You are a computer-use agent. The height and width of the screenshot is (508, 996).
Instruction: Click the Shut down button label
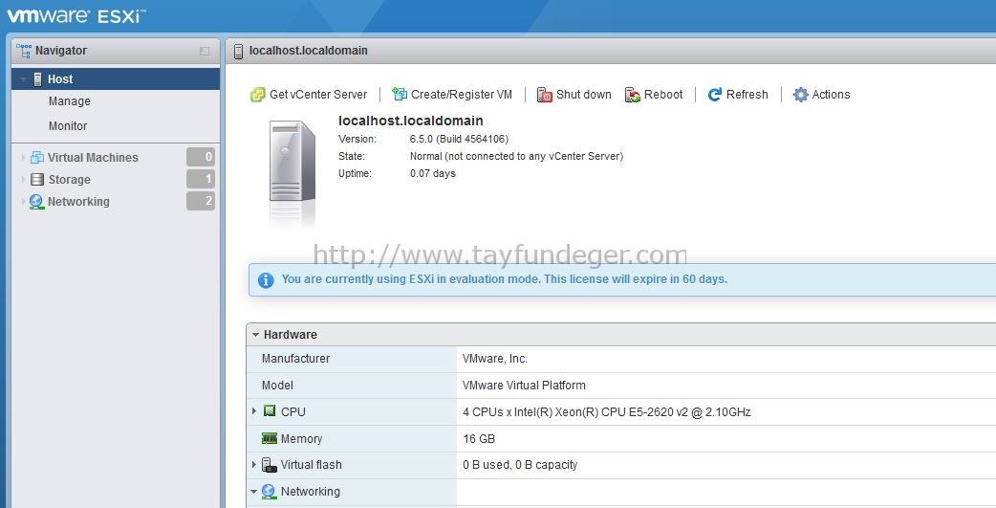584,95
